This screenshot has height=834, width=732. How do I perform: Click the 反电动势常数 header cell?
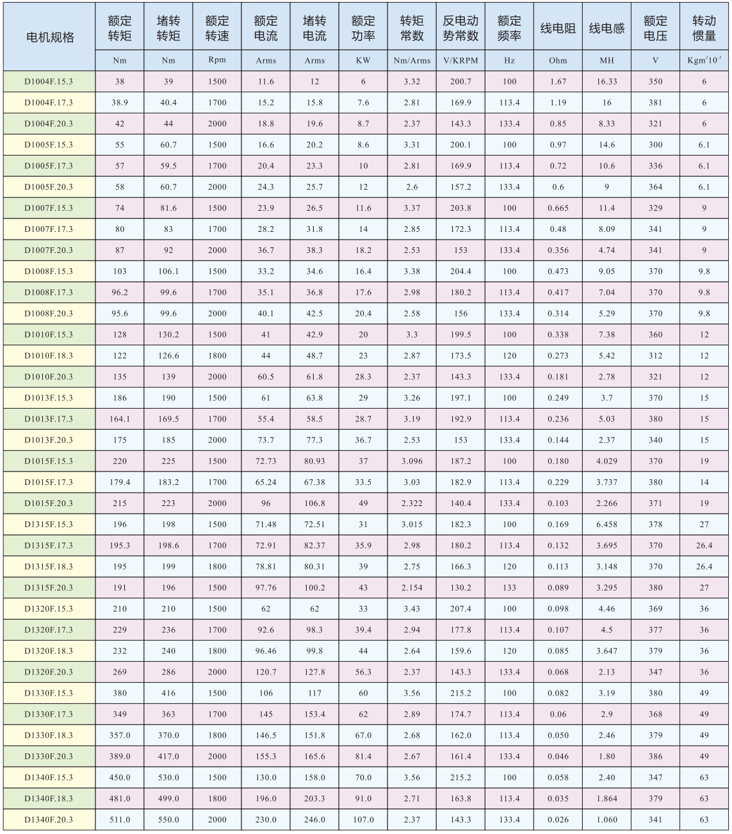click(460, 28)
